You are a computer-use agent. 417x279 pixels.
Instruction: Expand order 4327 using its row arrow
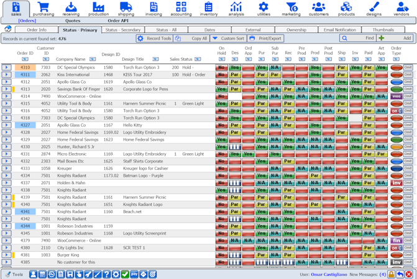tap(7, 125)
